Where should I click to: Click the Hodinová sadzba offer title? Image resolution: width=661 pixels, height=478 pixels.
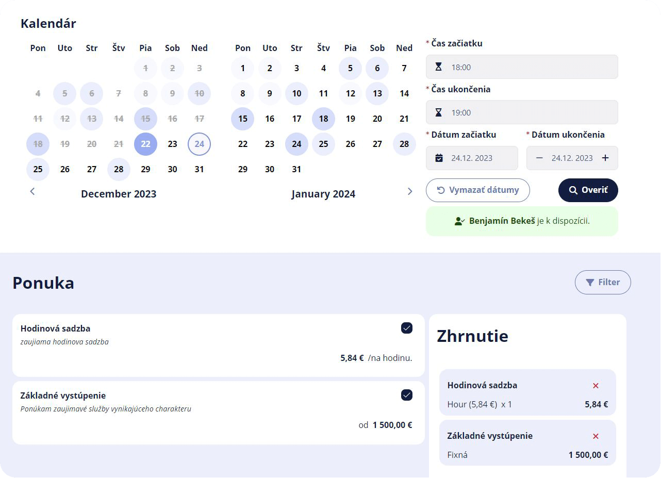(x=56, y=328)
